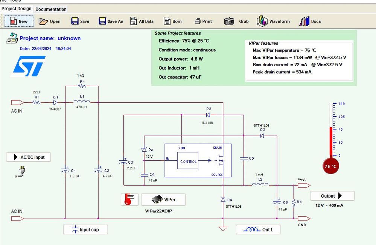Screen dimensions: 376x245
Task: Open the Bom tool
Action: (172, 21)
